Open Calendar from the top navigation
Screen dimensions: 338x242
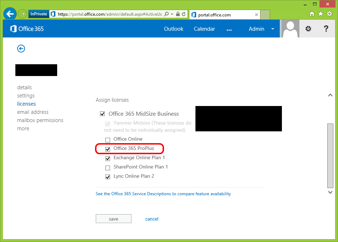204,29
